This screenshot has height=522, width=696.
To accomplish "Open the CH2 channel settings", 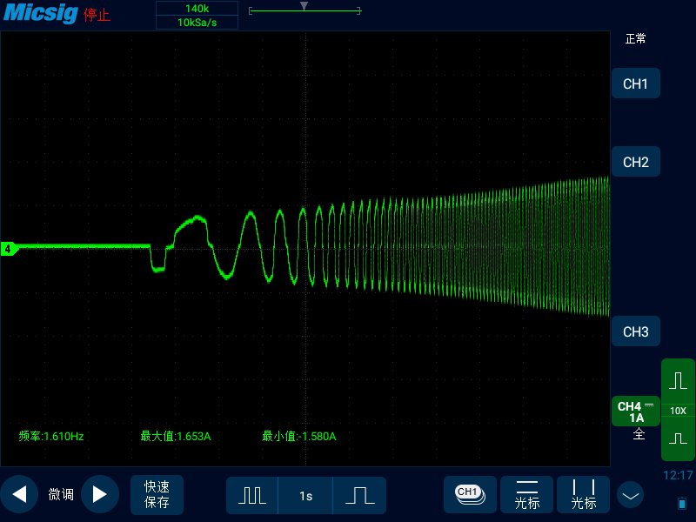I will pyautogui.click(x=636, y=162).
